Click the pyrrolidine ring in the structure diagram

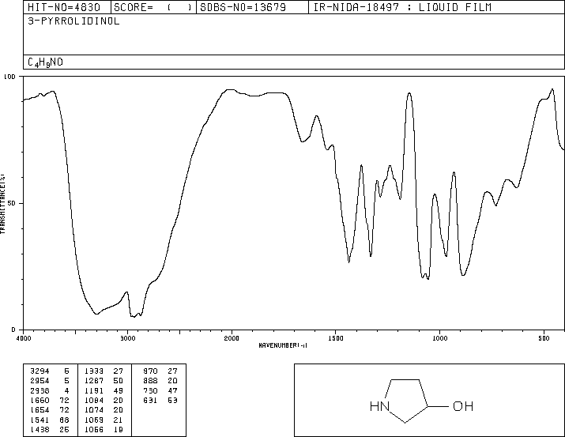(x=406, y=401)
